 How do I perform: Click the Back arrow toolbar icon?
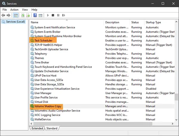tap(3, 15)
